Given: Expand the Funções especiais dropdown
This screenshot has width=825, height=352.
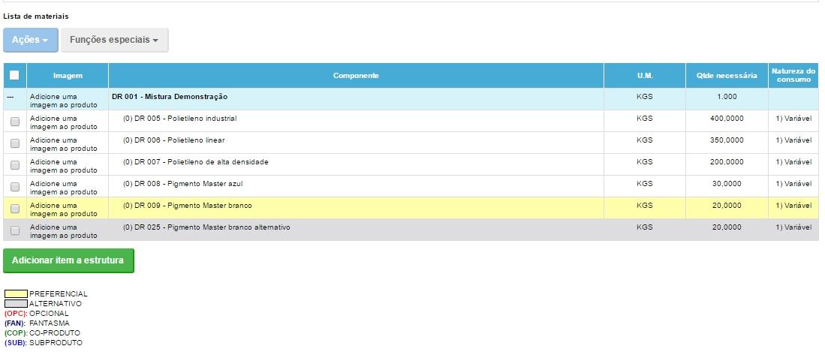Looking at the screenshot, I should click(114, 40).
